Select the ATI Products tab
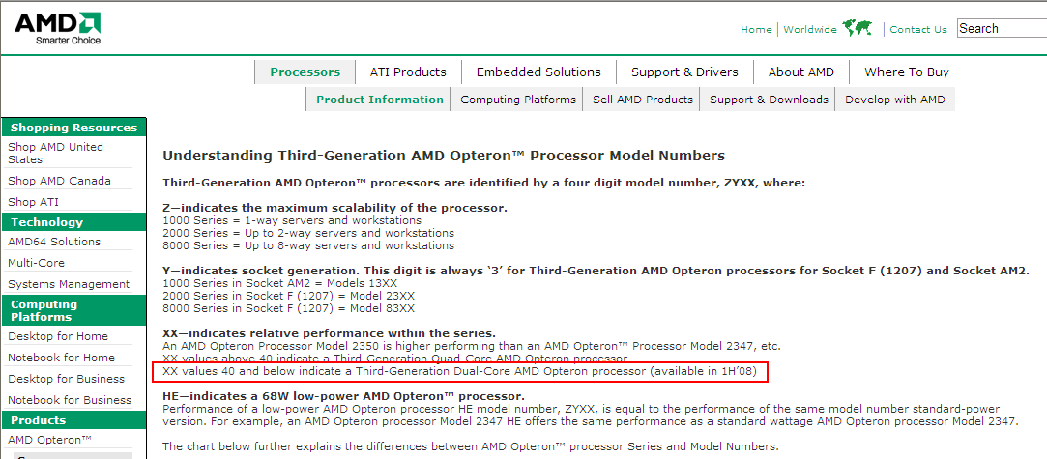This screenshot has width=1047, height=459. coord(408,72)
